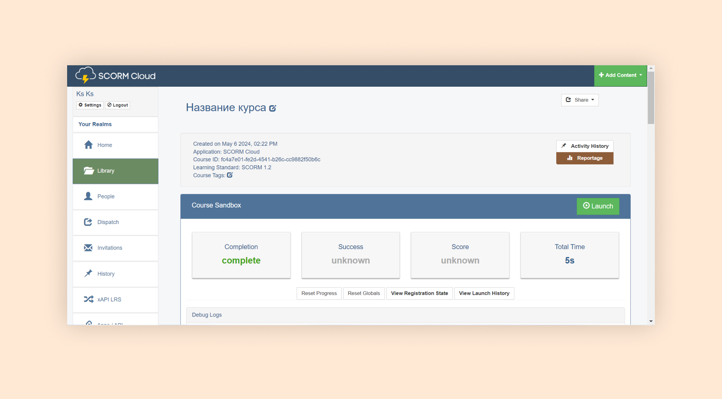Click the Course Tags edit icon
This screenshot has height=399, width=722.
(230, 175)
